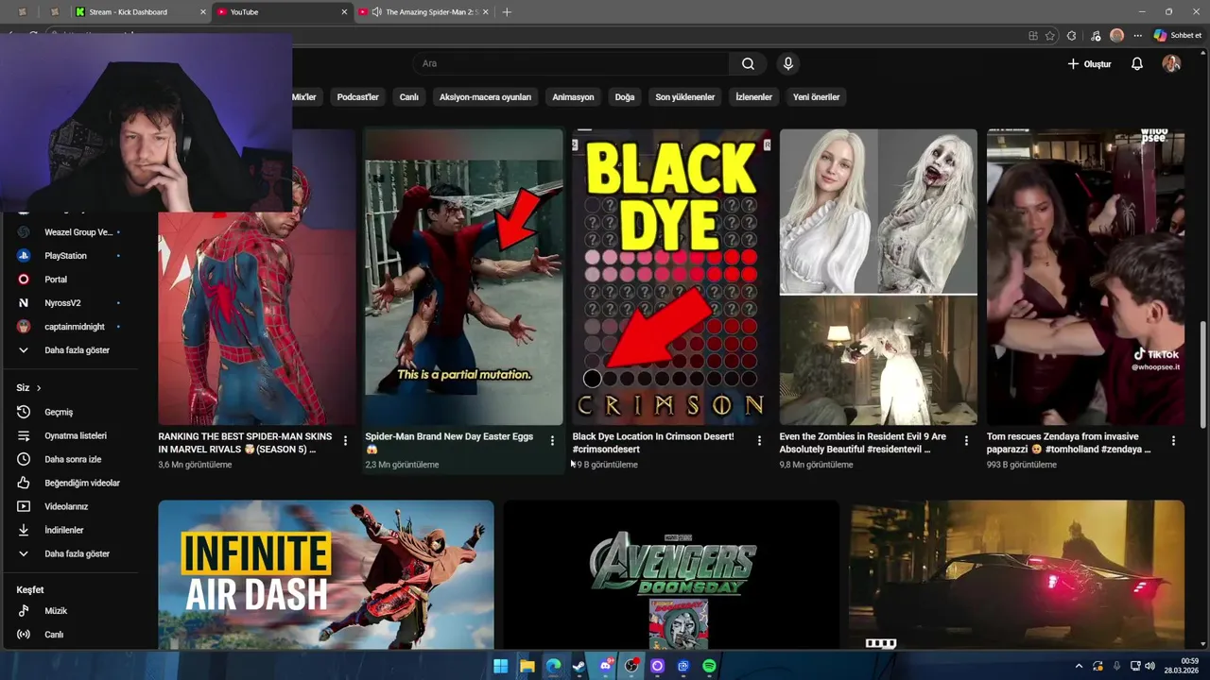Open the Edge profile avatar
1210x680 pixels.
click(1116, 35)
